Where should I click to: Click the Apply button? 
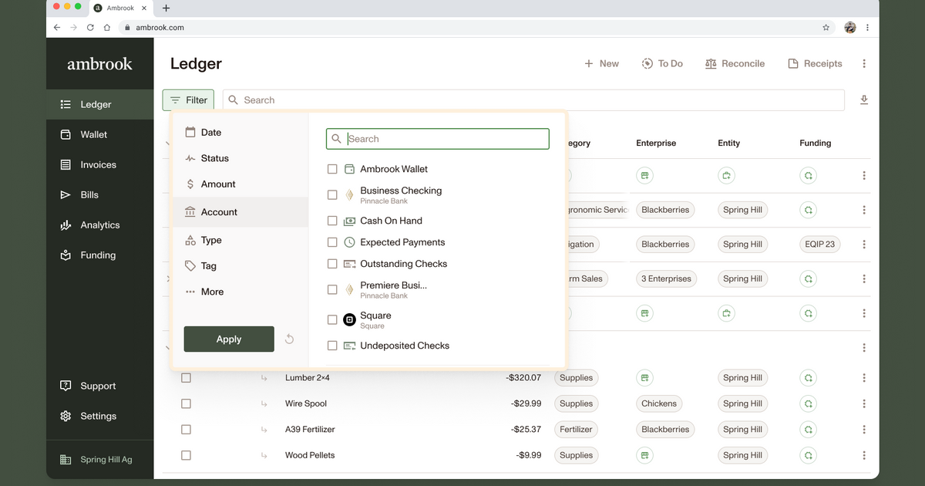pos(229,339)
